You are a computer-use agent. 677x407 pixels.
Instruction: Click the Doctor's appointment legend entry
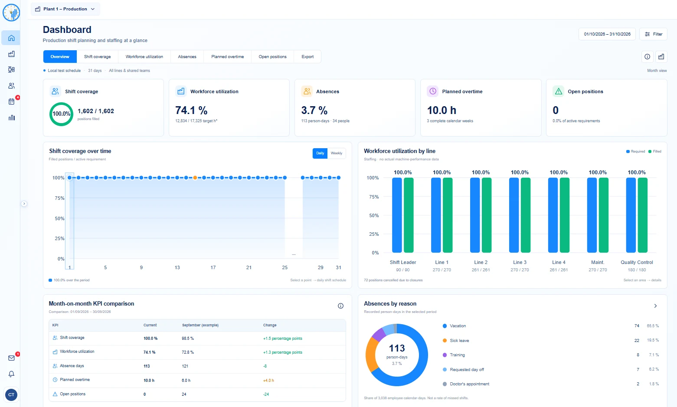tap(469, 384)
